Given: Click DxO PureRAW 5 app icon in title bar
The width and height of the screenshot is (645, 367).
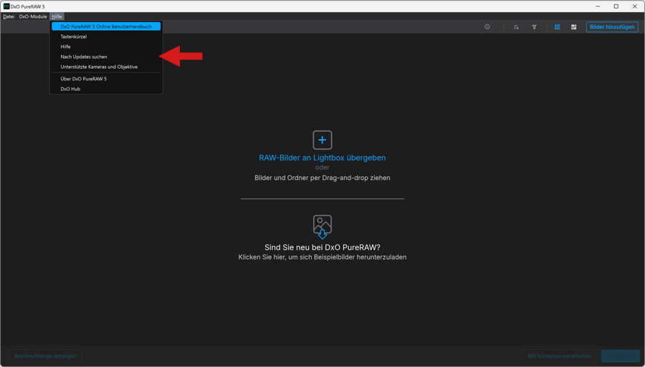Looking at the screenshot, I should [6, 6].
